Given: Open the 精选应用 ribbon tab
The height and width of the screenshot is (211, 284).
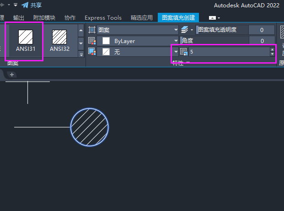Looking at the screenshot, I should 141,18.
